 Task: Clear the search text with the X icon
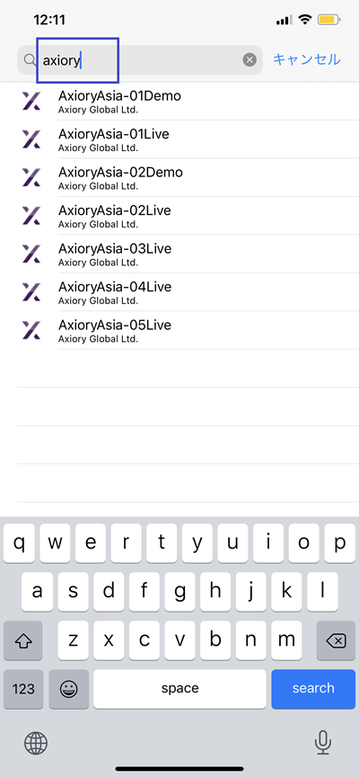pos(250,60)
